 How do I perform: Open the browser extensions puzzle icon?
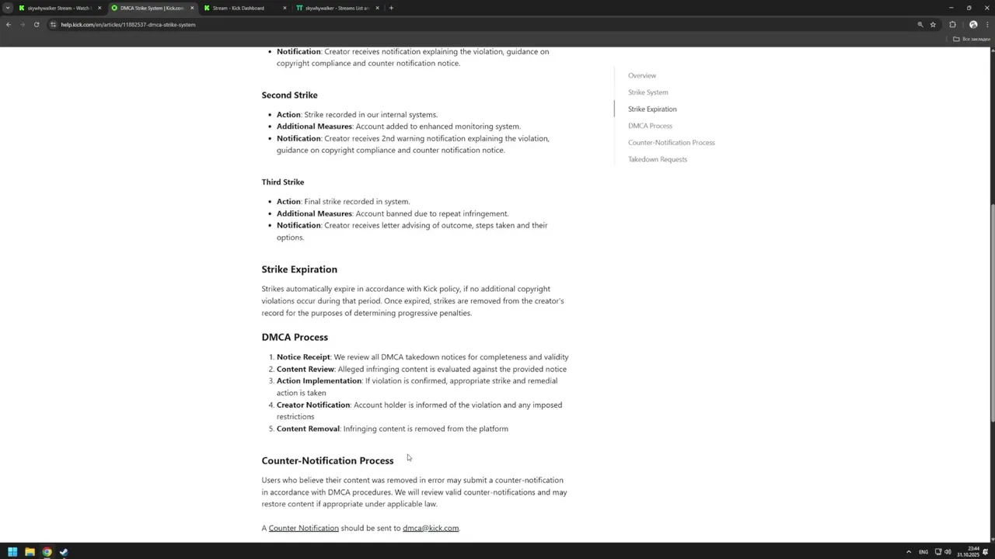click(x=952, y=24)
